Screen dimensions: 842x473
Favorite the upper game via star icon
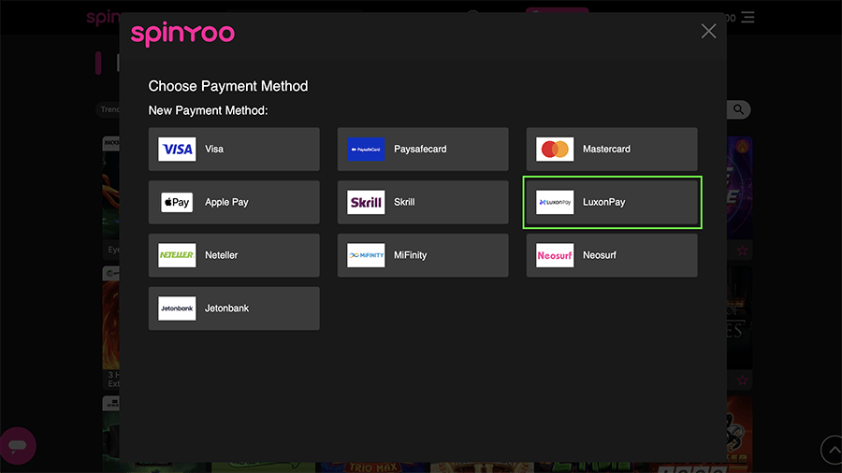(x=742, y=251)
